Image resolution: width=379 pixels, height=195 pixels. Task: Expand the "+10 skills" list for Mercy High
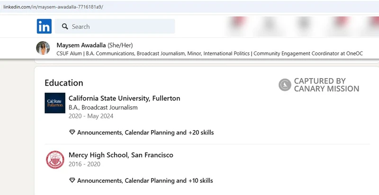pos(201,180)
